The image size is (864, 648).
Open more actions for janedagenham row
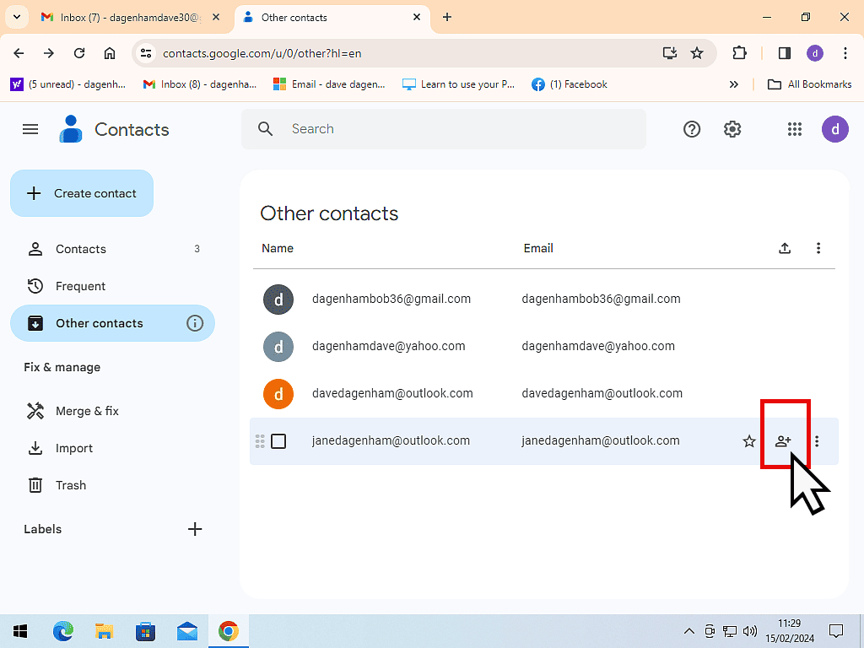click(x=817, y=441)
